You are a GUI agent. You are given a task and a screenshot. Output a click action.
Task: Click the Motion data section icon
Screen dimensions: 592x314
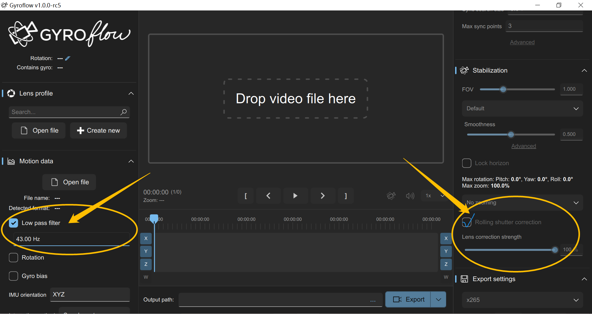[11, 161]
